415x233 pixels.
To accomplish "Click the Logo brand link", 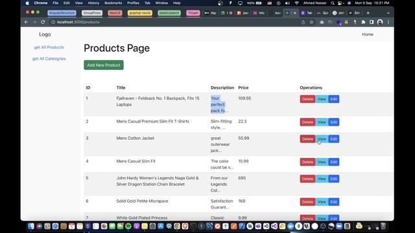I will click(45, 34).
